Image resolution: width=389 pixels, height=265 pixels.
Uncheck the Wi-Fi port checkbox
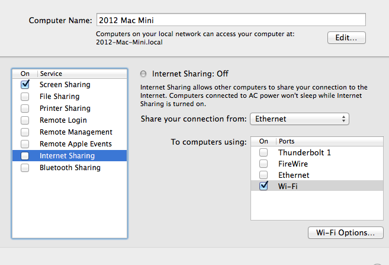point(263,186)
